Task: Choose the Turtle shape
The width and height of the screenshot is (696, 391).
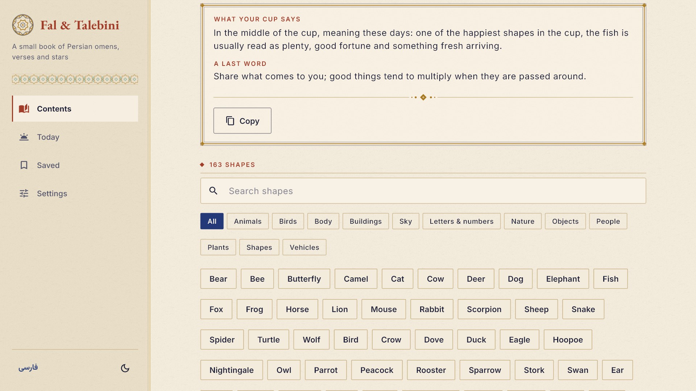Action: 269,340
